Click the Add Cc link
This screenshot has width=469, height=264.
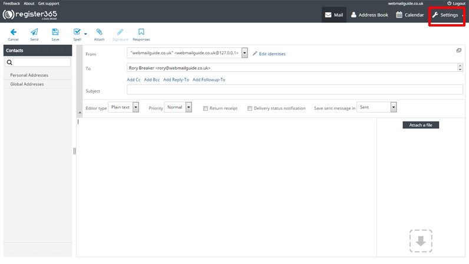coord(133,80)
